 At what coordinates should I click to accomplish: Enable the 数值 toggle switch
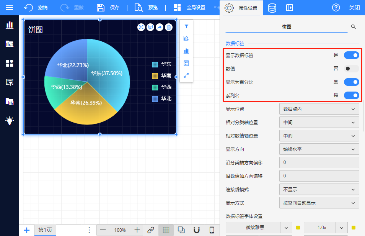(351, 69)
